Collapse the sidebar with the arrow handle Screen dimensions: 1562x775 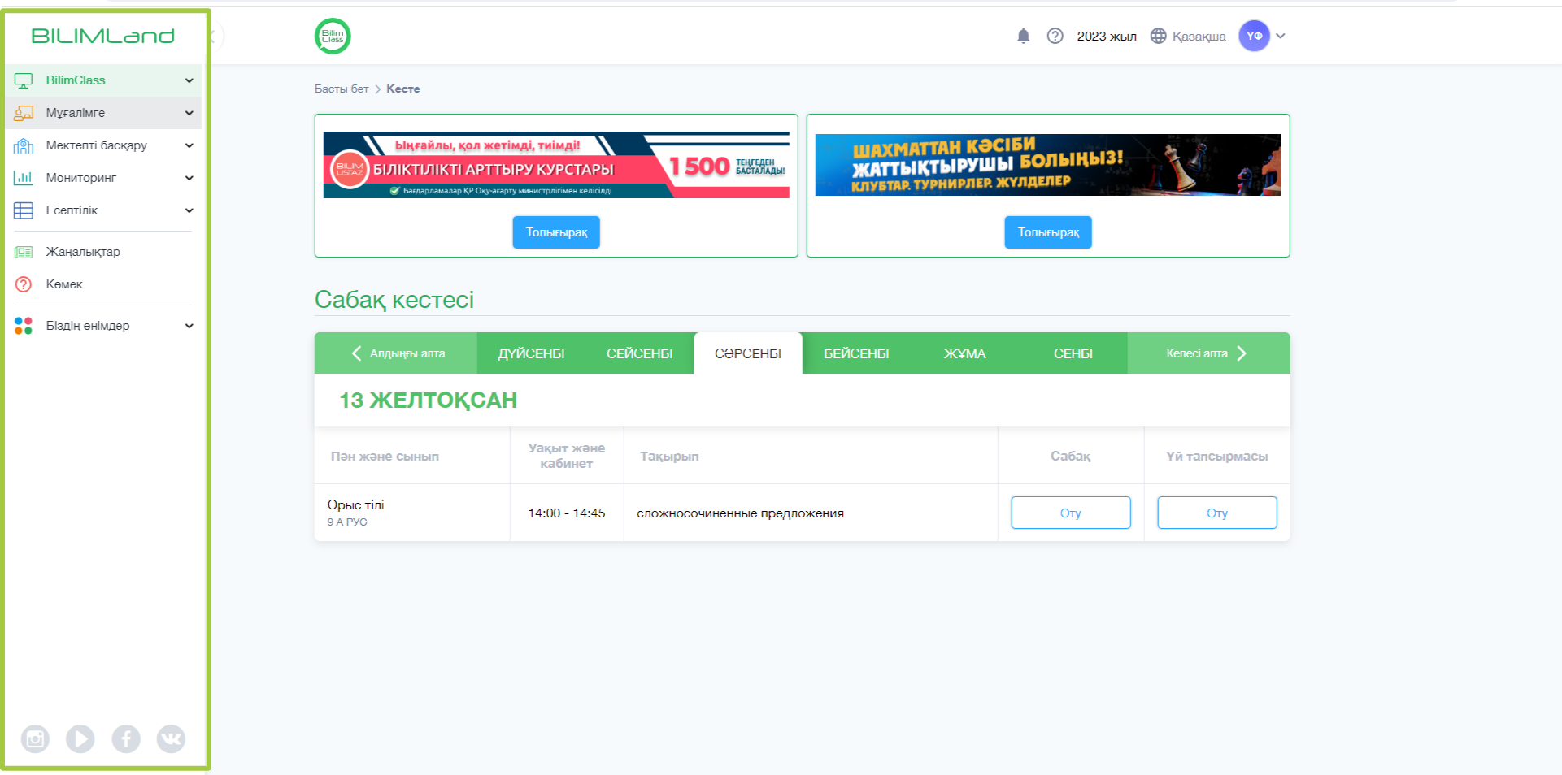215,36
